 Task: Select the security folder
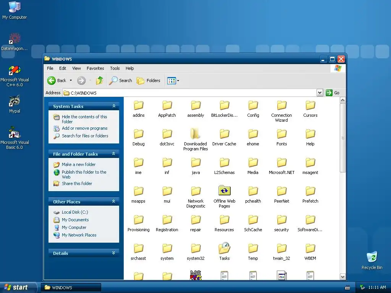click(281, 224)
